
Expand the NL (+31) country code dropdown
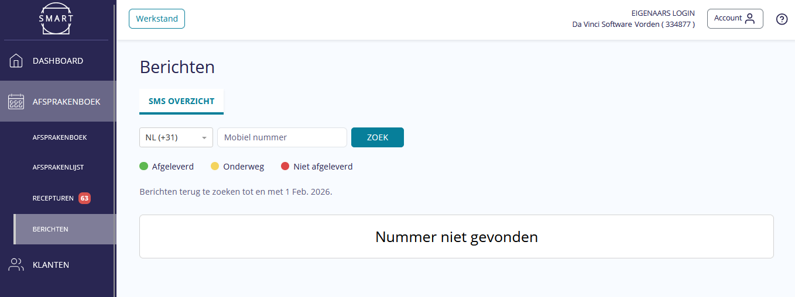pyautogui.click(x=176, y=138)
